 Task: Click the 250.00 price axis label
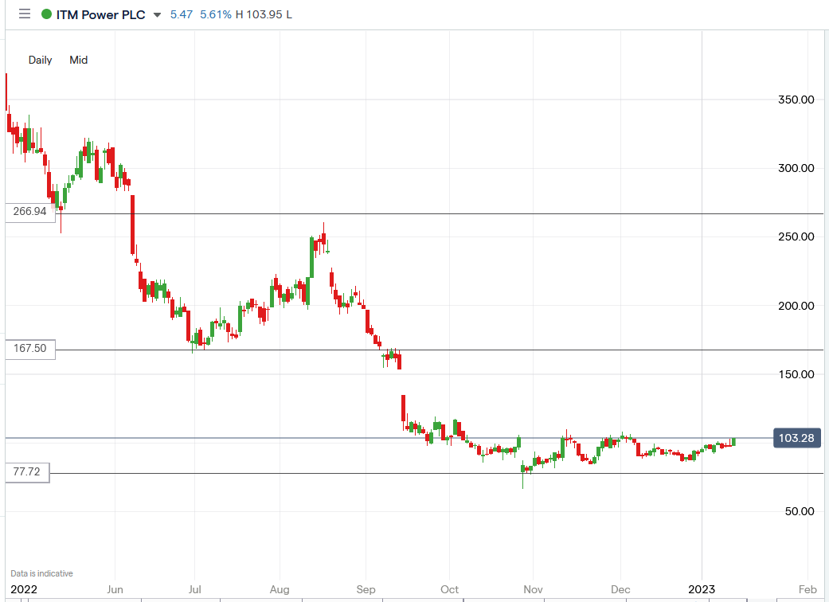click(796, 236)
